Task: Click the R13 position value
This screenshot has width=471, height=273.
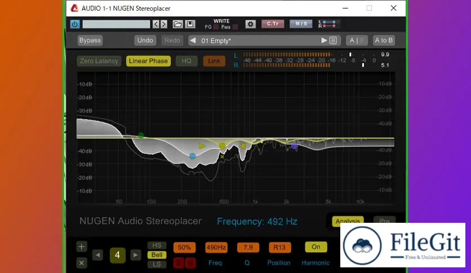Action: pyautogui.click(x=279, y=248)
